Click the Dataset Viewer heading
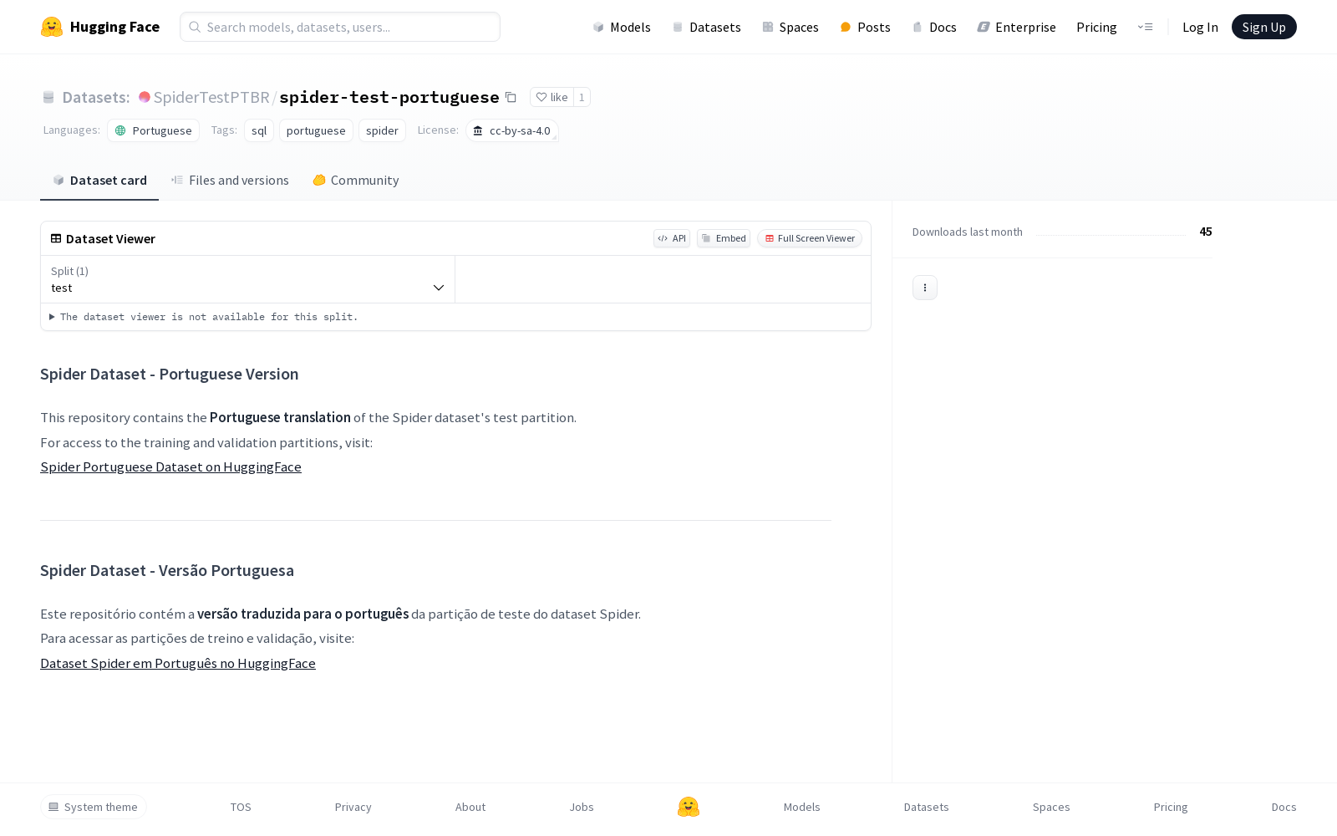 110,238
